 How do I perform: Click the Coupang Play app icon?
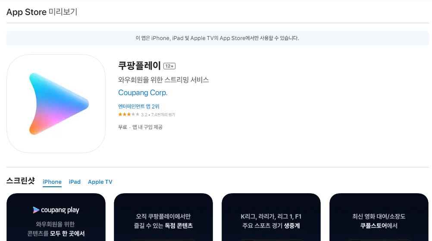click(x=56, y=103)
